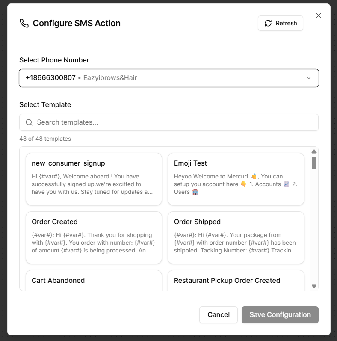Close the Configure SMS Action dialog

pos(318,15)
